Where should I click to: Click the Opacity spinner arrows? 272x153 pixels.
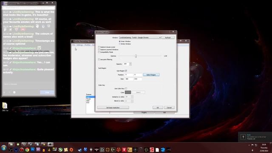(x=130, y=64)
